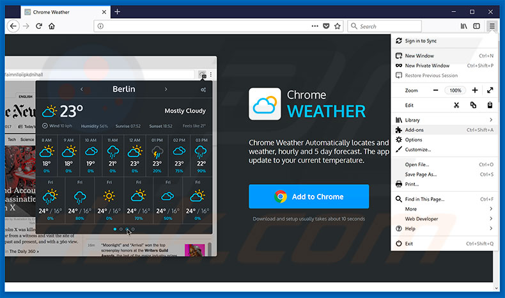Click the Chrome Weather logo icon
Viewport: 505px width, 298px height.
265,104
